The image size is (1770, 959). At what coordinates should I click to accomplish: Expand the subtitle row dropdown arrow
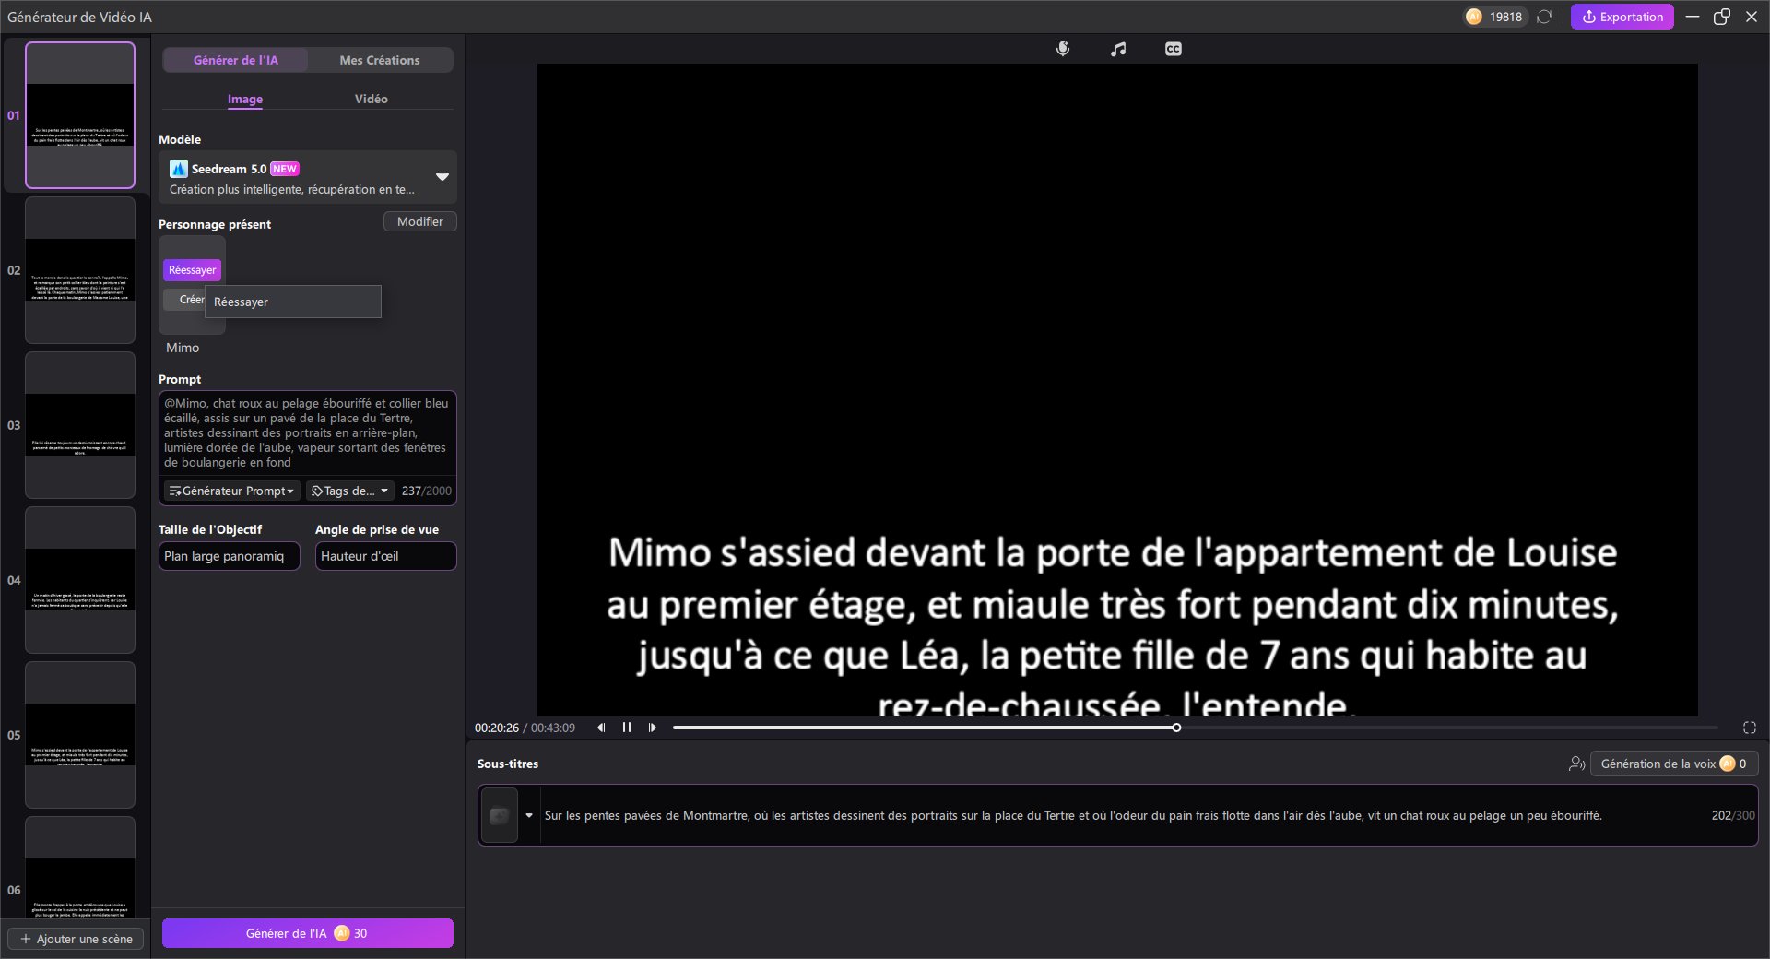point(529,815)
